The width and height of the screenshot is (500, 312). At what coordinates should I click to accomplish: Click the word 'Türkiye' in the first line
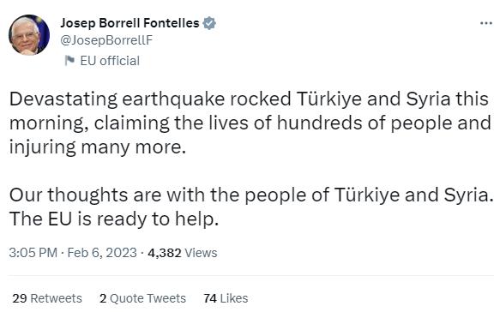pos(329,99)
